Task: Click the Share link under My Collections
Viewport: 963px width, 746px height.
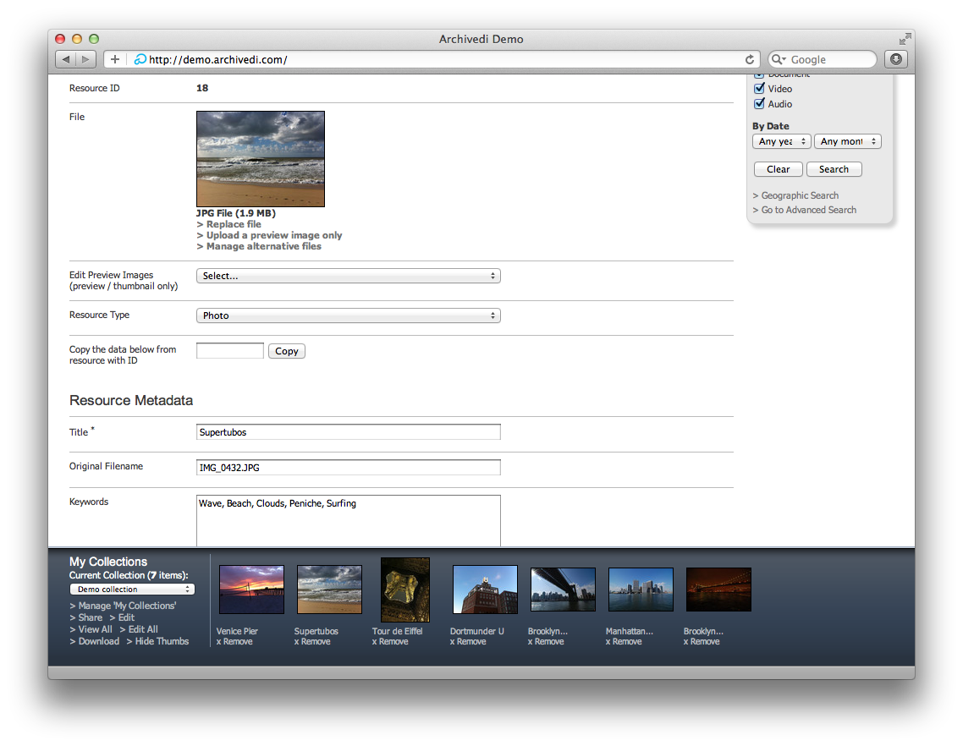Action: point(91,617)
